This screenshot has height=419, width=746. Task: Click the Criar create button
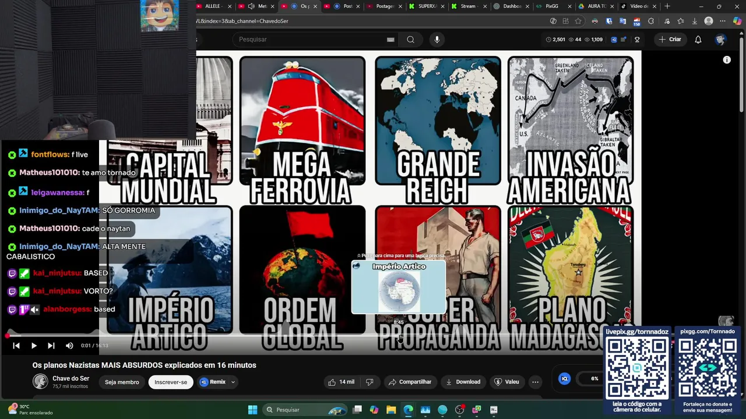[x=670, y=39]
